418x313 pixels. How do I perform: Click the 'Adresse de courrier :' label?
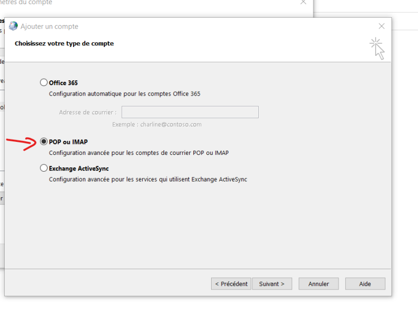coord(88,112)
